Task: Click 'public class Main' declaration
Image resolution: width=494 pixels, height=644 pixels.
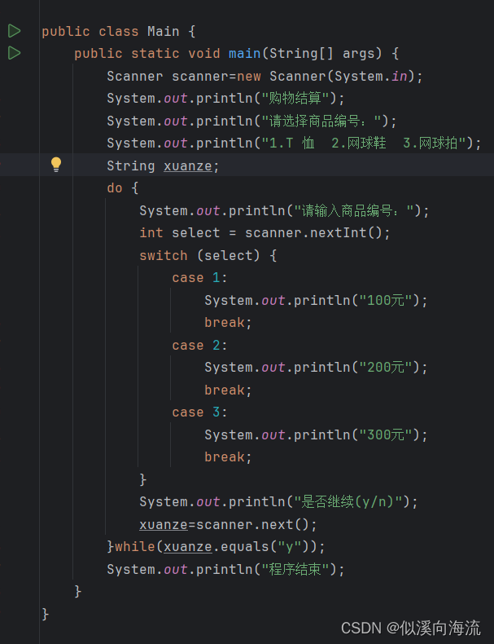Action: [111, 31]
